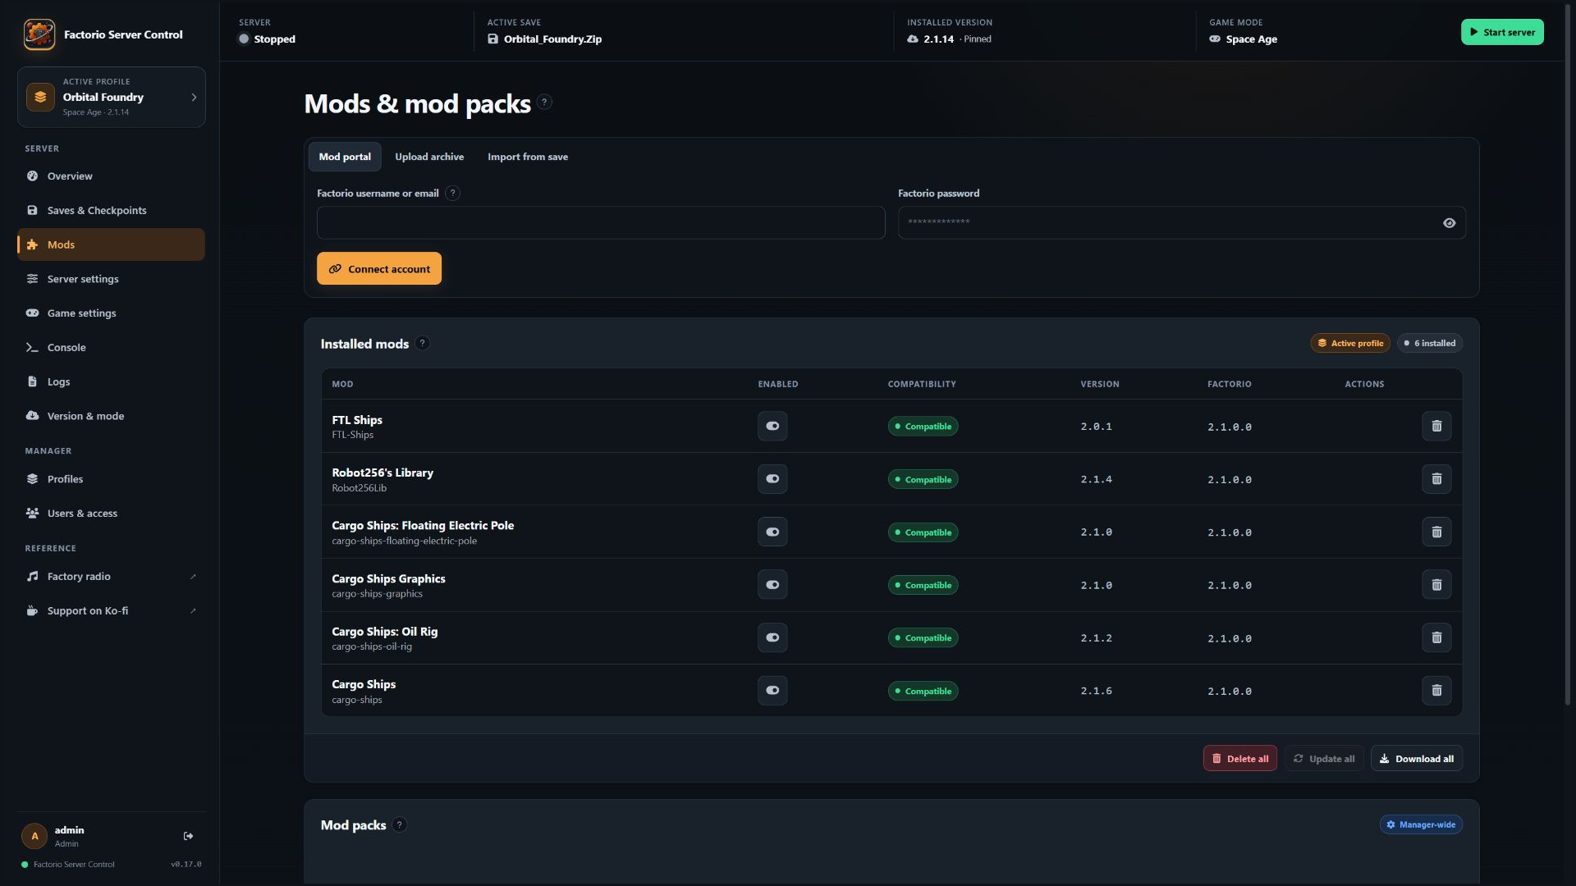Click the Active profile badge

point(1350,344)
